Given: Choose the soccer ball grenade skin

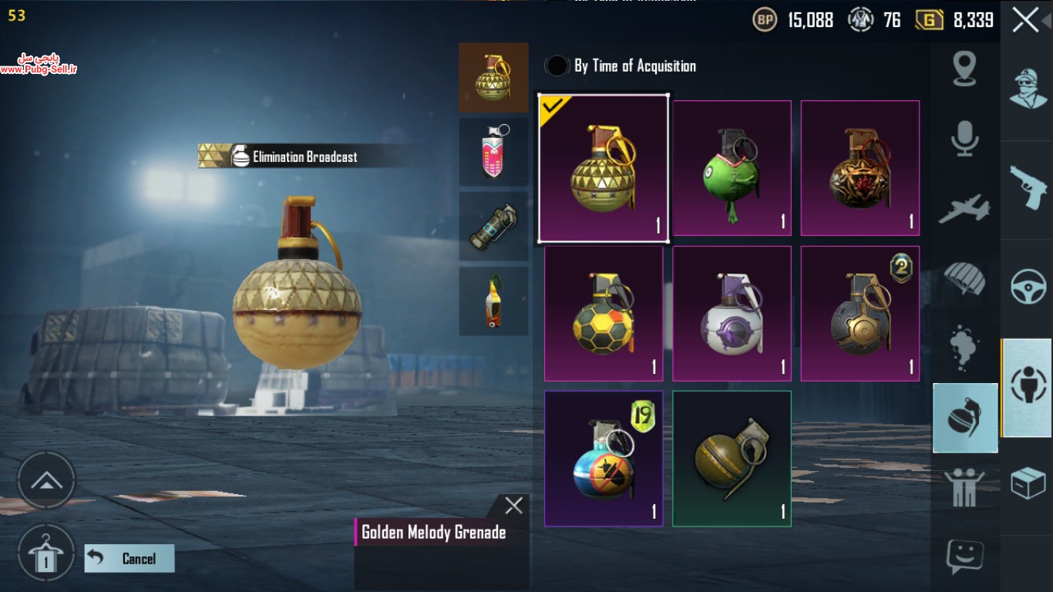Looking at the screenshot, I should pos(604,313).
